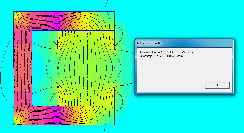244x133 pixels.
Task: Click the inner window's bottom-left corner node
Action: (x=32, y=106)
